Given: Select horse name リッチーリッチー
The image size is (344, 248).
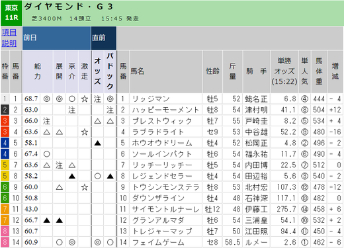Looking at the screenshot, I should click(x=162, y=165).
